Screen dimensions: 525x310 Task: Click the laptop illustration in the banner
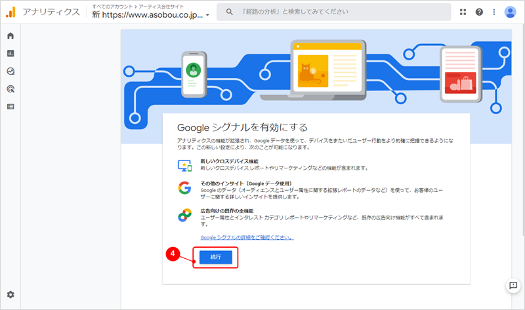313,70
